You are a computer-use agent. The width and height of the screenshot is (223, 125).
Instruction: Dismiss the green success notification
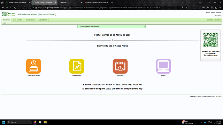coord(144,26)
